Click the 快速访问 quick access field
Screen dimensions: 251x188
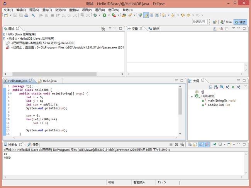(x=200, y=22)
